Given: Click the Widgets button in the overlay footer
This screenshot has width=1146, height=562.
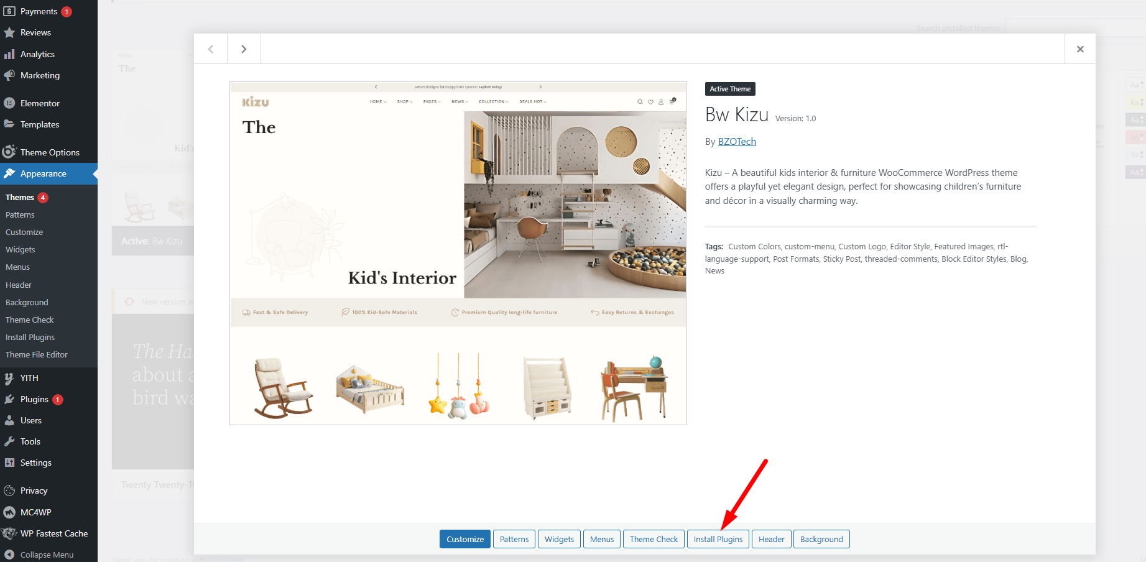Looking at the screenshot, I should coord(559,539).
